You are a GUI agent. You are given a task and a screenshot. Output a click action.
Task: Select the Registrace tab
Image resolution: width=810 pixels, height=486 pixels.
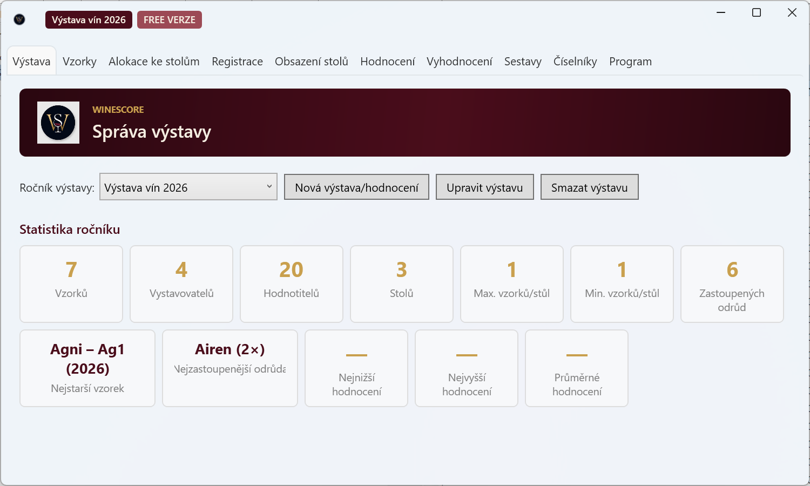237,62
